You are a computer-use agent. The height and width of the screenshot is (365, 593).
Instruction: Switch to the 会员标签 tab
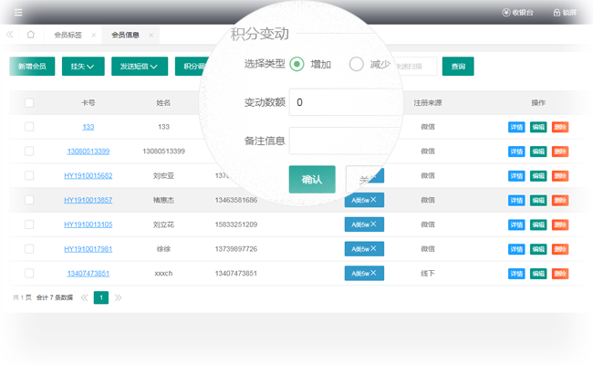point(68,36)
